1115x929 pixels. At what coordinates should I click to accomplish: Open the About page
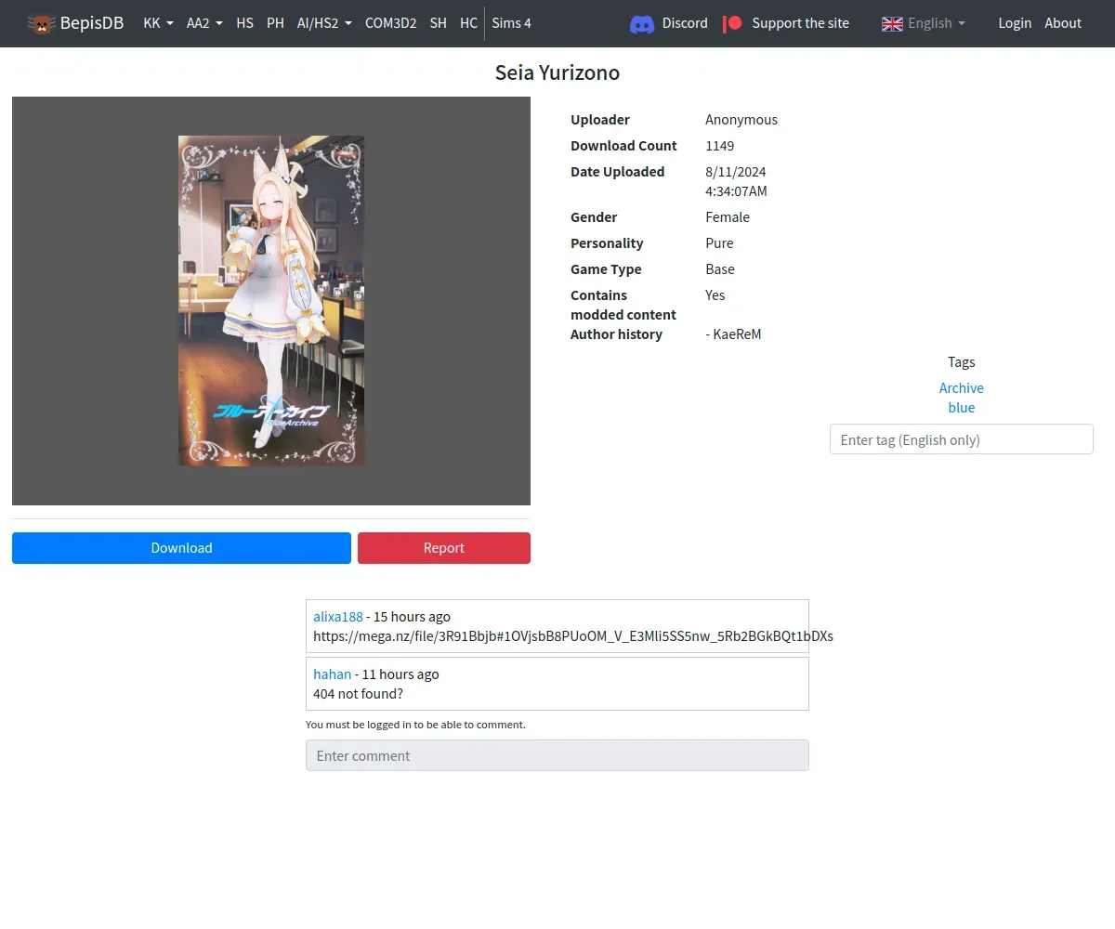pyautogui.click(x=1063, y=23)
